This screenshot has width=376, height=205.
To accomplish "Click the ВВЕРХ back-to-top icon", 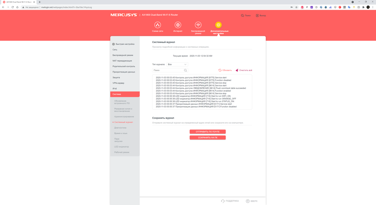I will 247,201.
